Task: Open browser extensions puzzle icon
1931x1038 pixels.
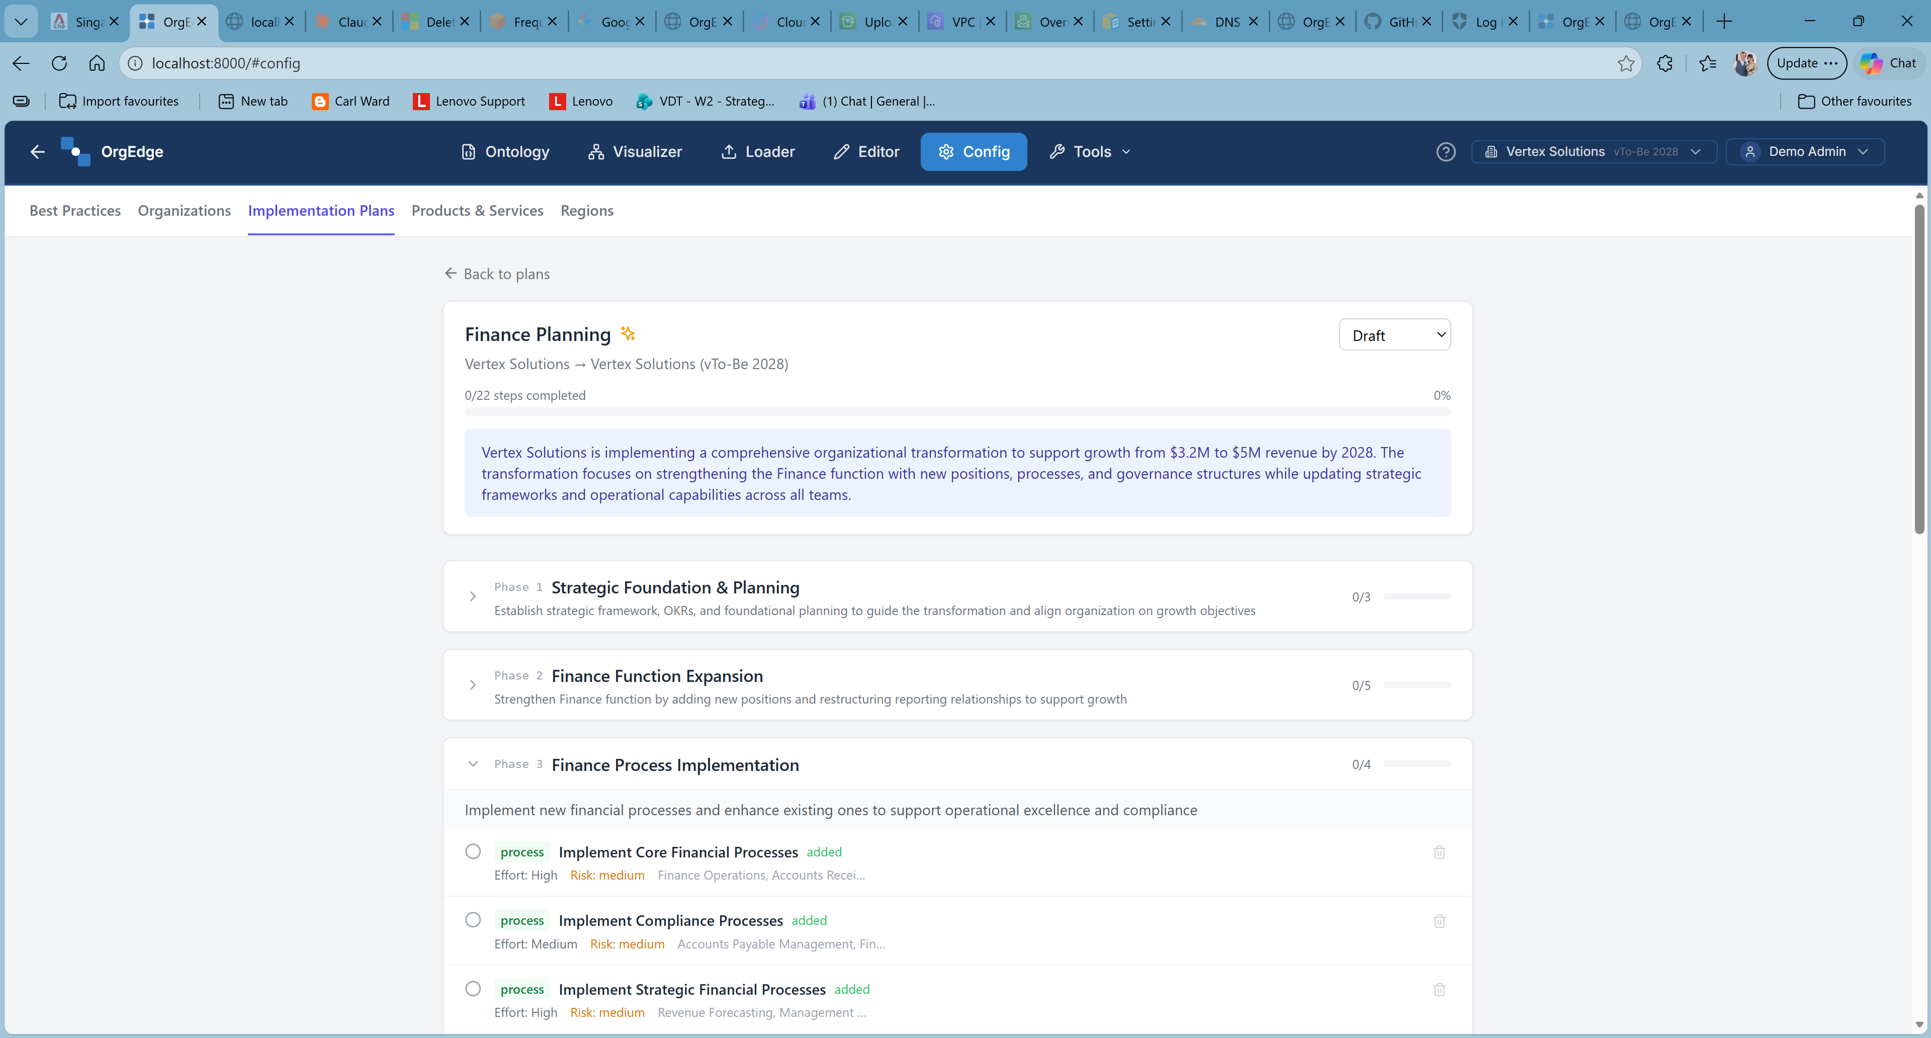Action: pos(1664,63)
